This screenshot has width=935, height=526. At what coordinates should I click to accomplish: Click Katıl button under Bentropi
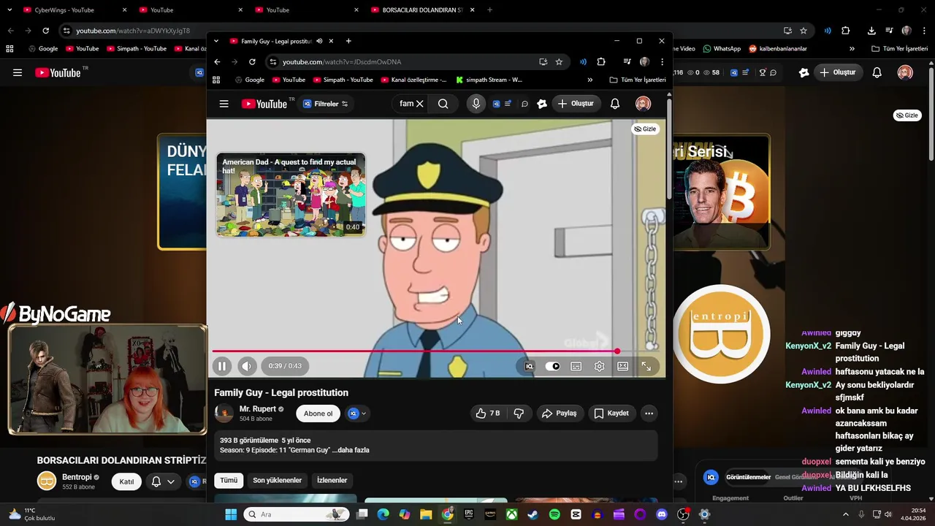pos(126,481)
